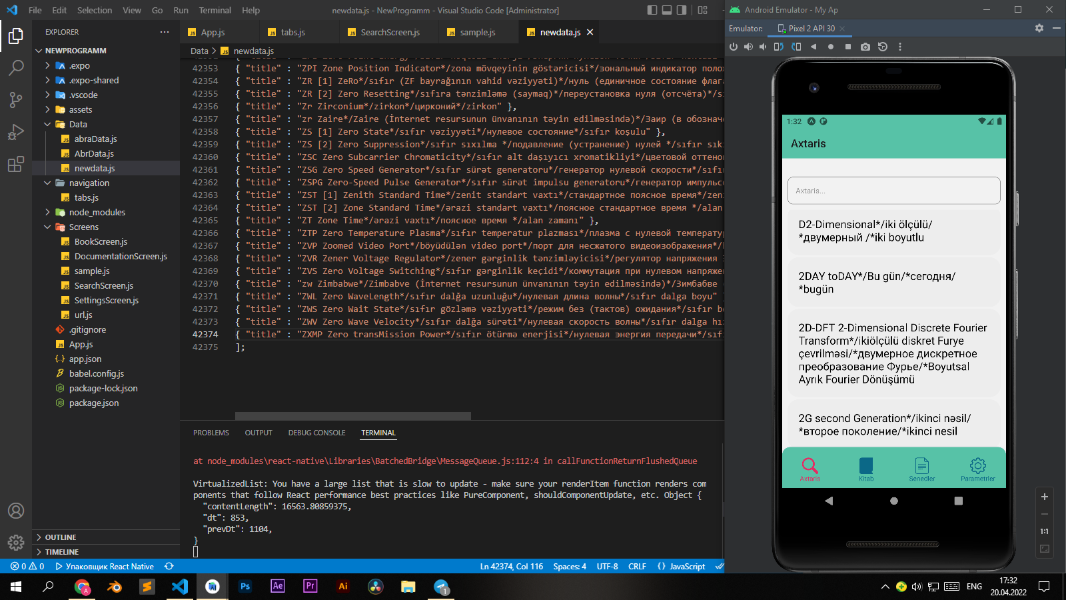Open the File menu

[x=35, y=10]
